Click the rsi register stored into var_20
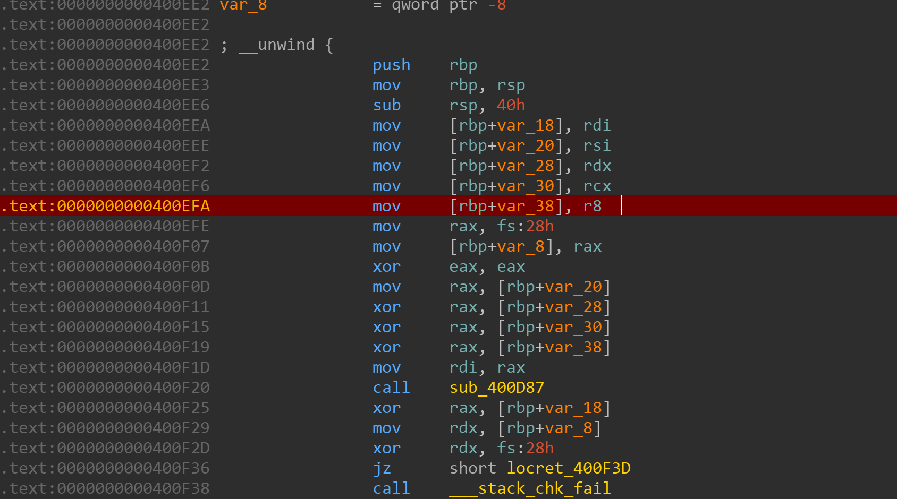 [597, 145]
